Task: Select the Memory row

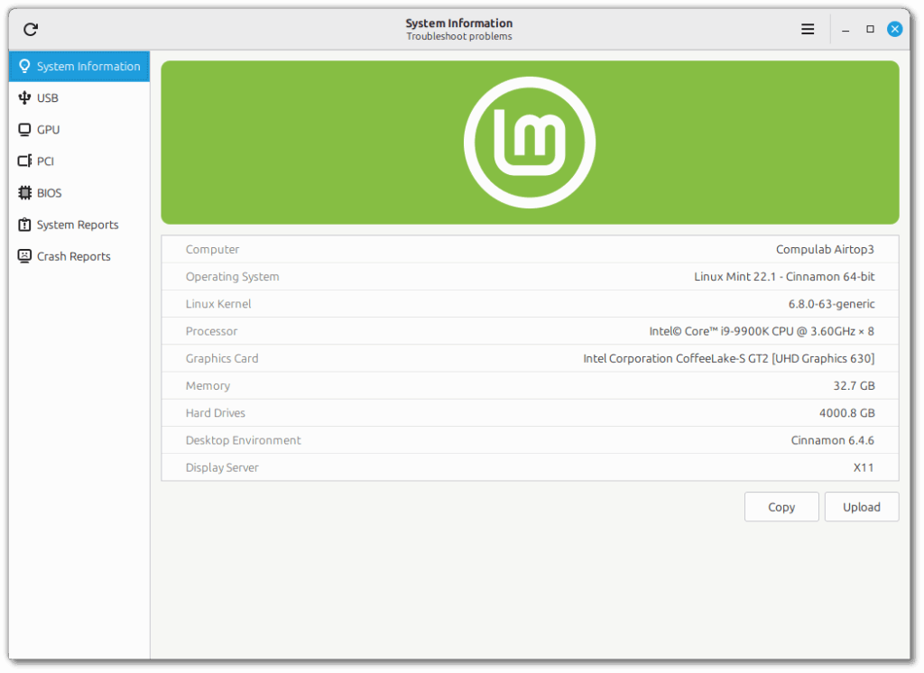Action: coord(530,385)
